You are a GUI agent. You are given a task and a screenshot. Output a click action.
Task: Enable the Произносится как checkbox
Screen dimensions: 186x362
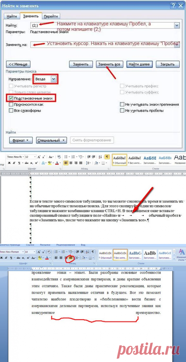point(11,104)
